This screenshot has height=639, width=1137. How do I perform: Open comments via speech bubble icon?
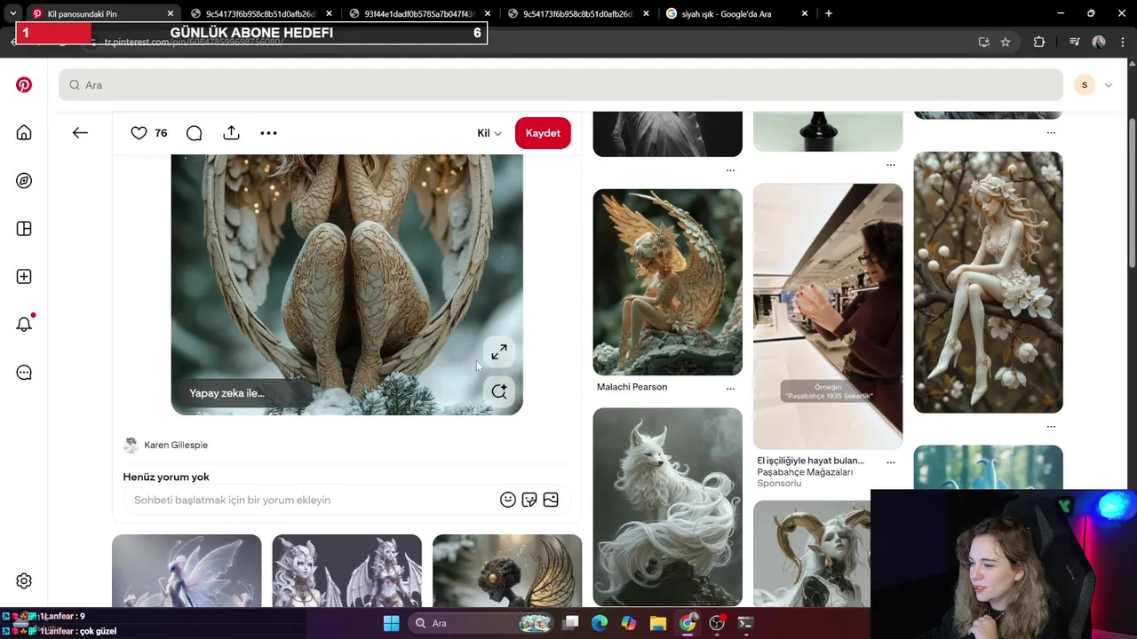(x=194, y=133)
